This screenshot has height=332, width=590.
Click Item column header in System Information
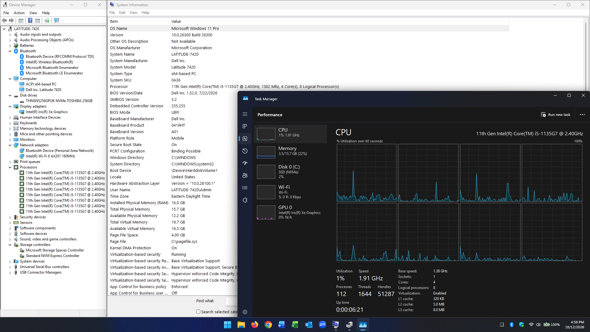point(139,21)
